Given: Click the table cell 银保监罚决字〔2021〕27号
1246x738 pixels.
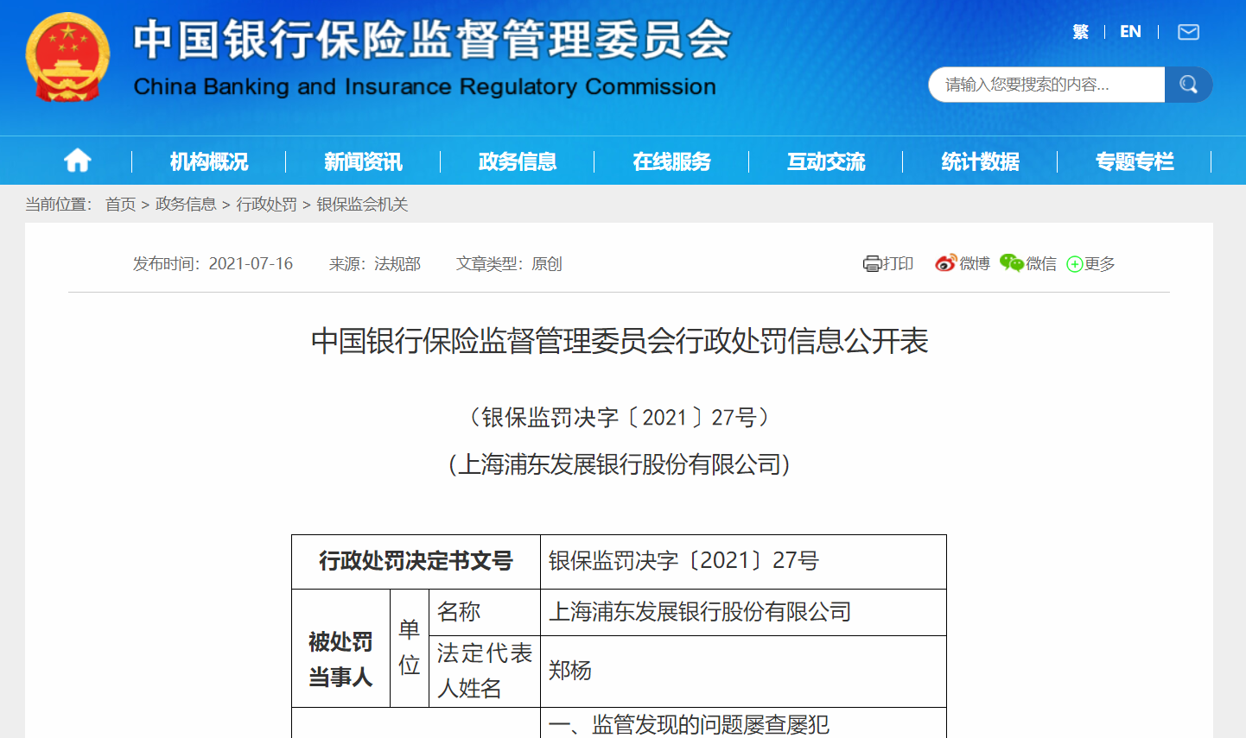Looking at the screenshot, I should pyautogui.click(x=743, y=562).
